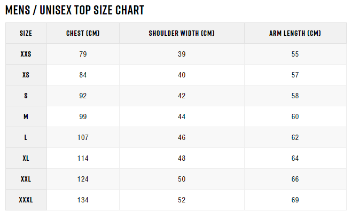Select the XXXL size row label
The width and height of the screenshot is (351, 219).
tap(26, 200)
